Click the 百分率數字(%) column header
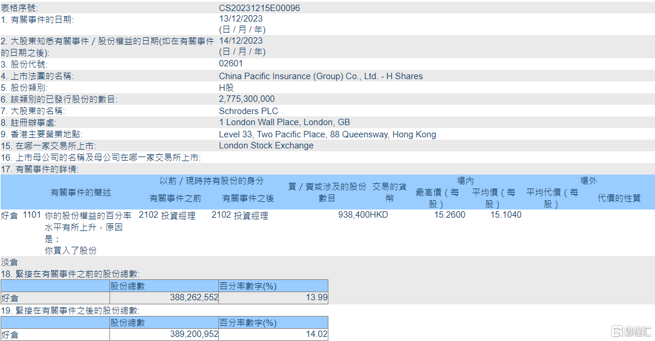The image size is (655, 341). pyautogui.click(x=247, y=286)
